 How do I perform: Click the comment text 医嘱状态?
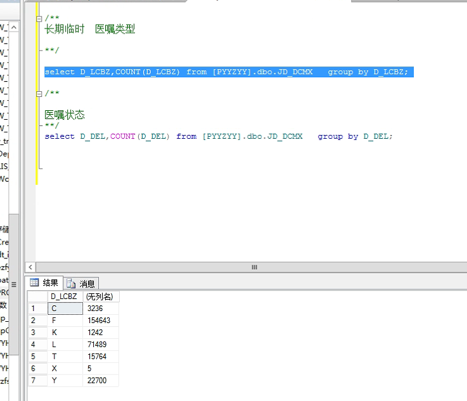pos(65,115)
